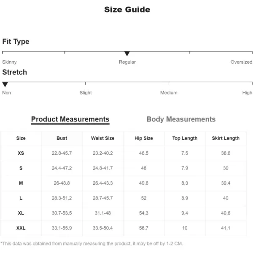Click the Top Length column header
The height and width of the screenshot is (253, 253).
185,138
